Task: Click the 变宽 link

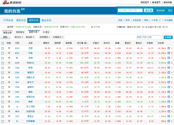Action: tap(120, 20)
